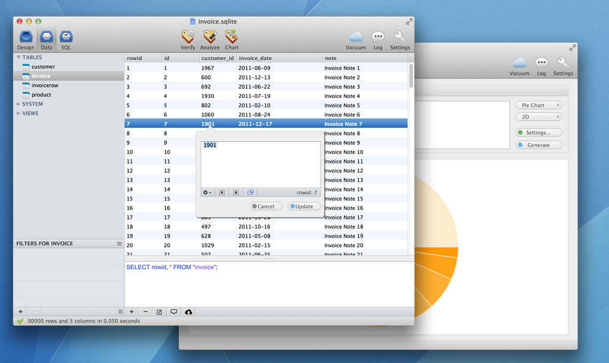This screenshot has height=363, width=609.
Task: Run the Verify database tool
Action: pos(188,37)
